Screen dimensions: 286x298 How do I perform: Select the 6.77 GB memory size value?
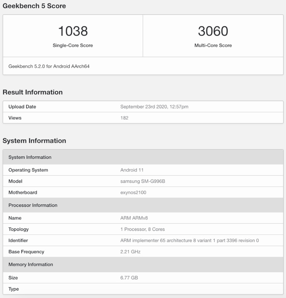click(x=129, y=278)
